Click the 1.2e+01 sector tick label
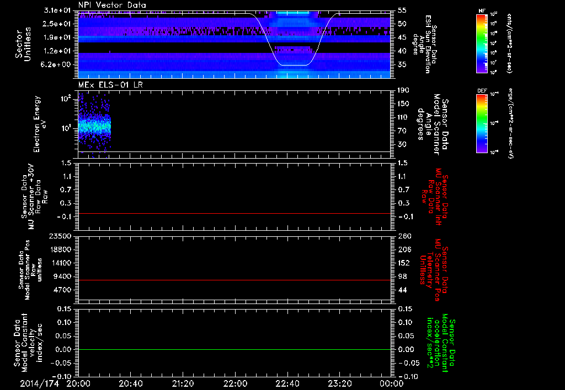565x390 pixels. 57,51
